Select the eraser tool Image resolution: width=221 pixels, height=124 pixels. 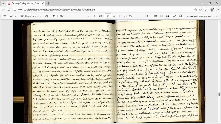(x=47, y=16)
